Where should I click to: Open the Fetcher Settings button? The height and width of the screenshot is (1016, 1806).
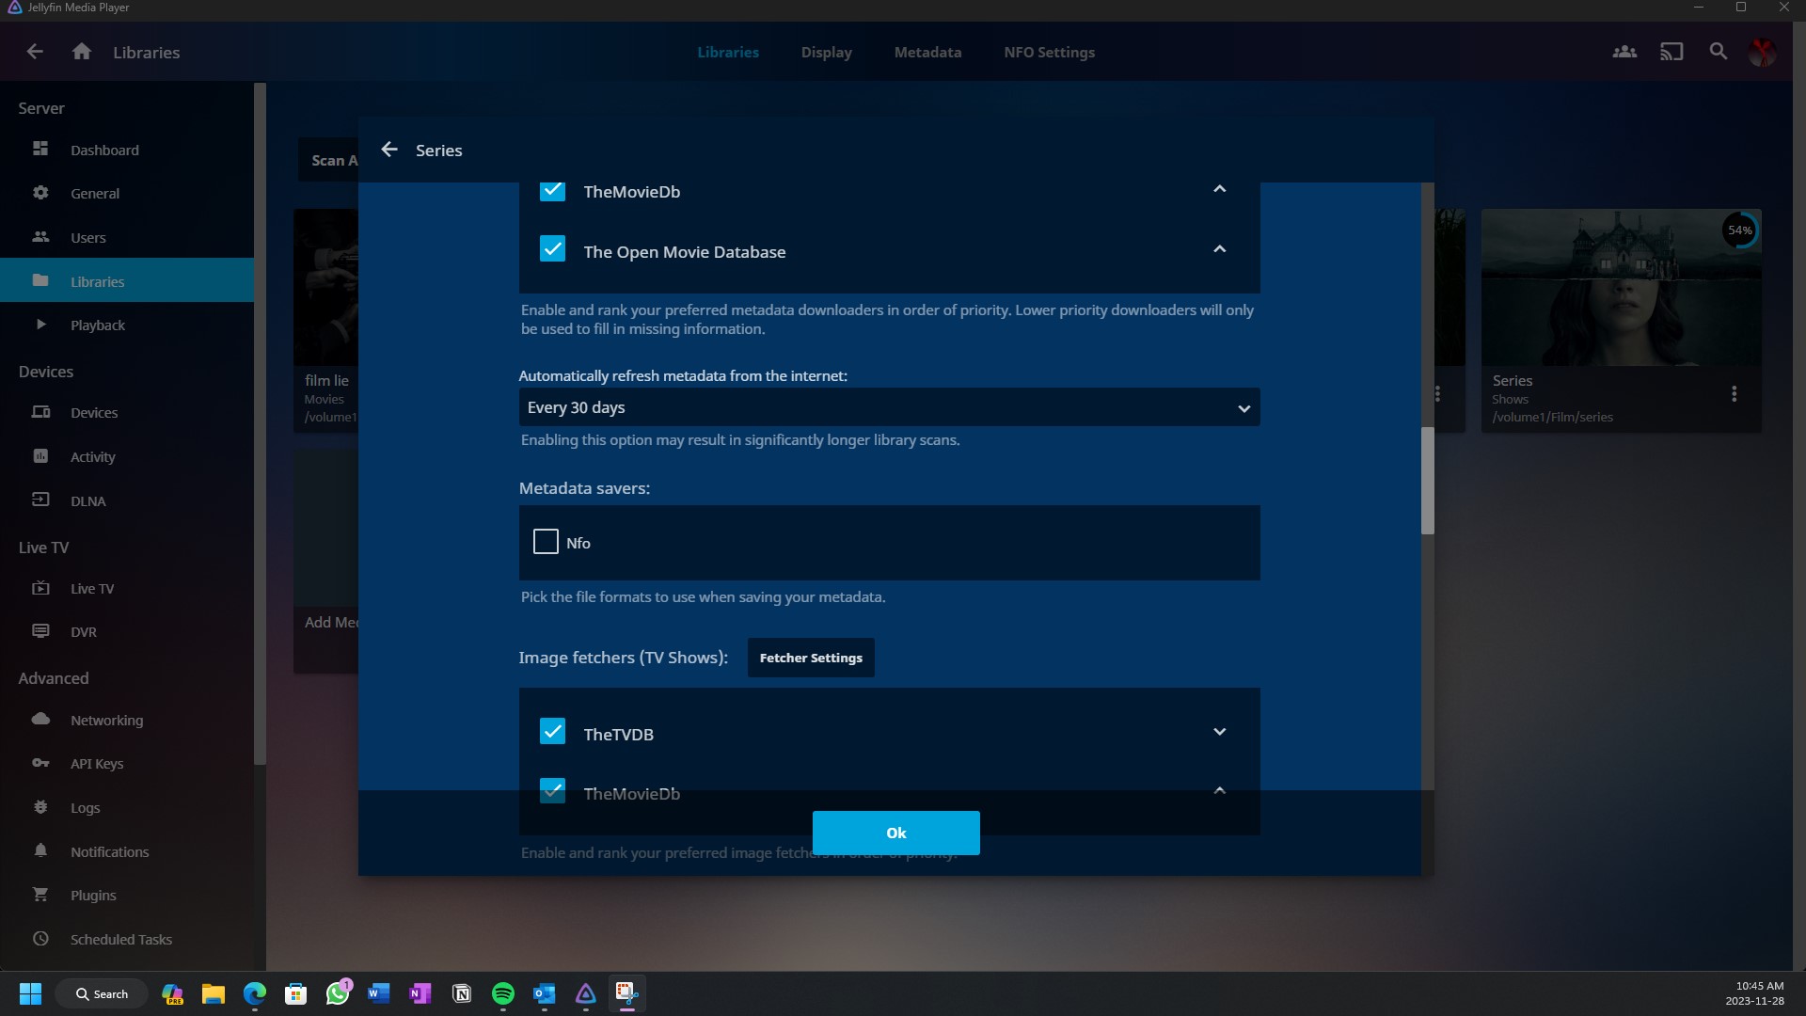coord(810,658)
